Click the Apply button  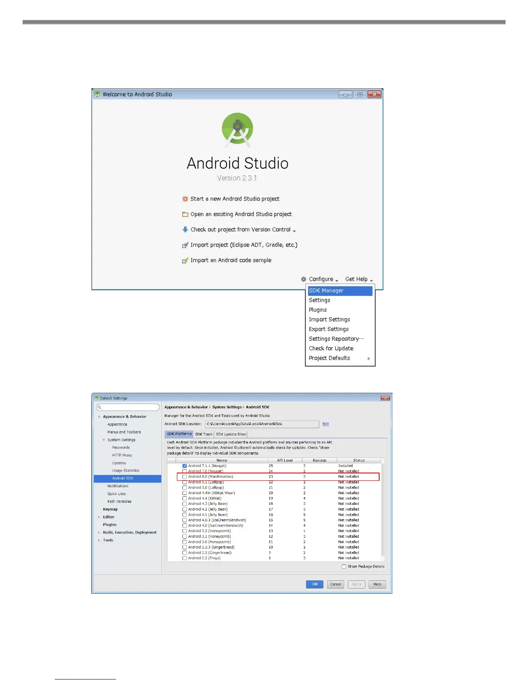pyautogui.click(x=356, y=584)
